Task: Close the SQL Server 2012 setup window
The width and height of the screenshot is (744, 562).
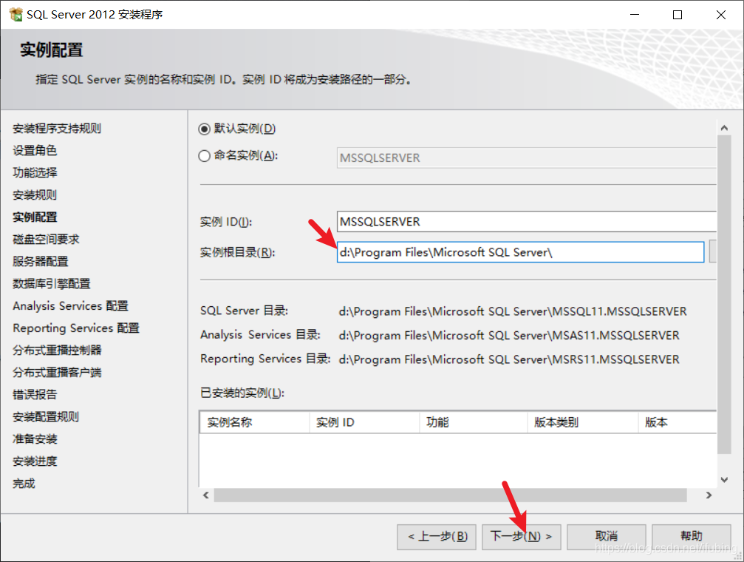Action: point(721,15)
